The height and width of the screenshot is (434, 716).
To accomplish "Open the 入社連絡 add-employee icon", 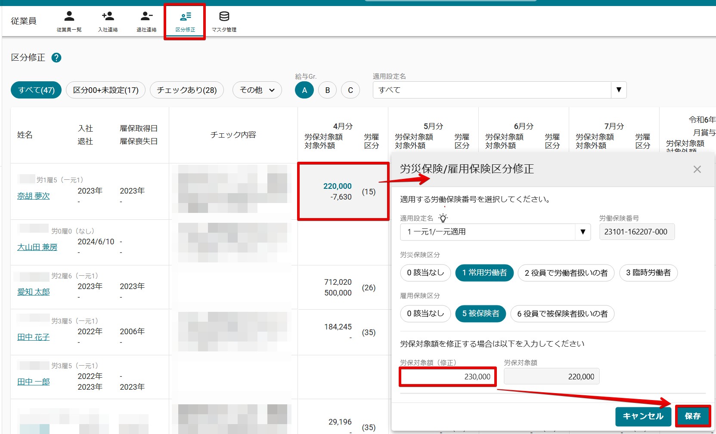I will (108, 21).
